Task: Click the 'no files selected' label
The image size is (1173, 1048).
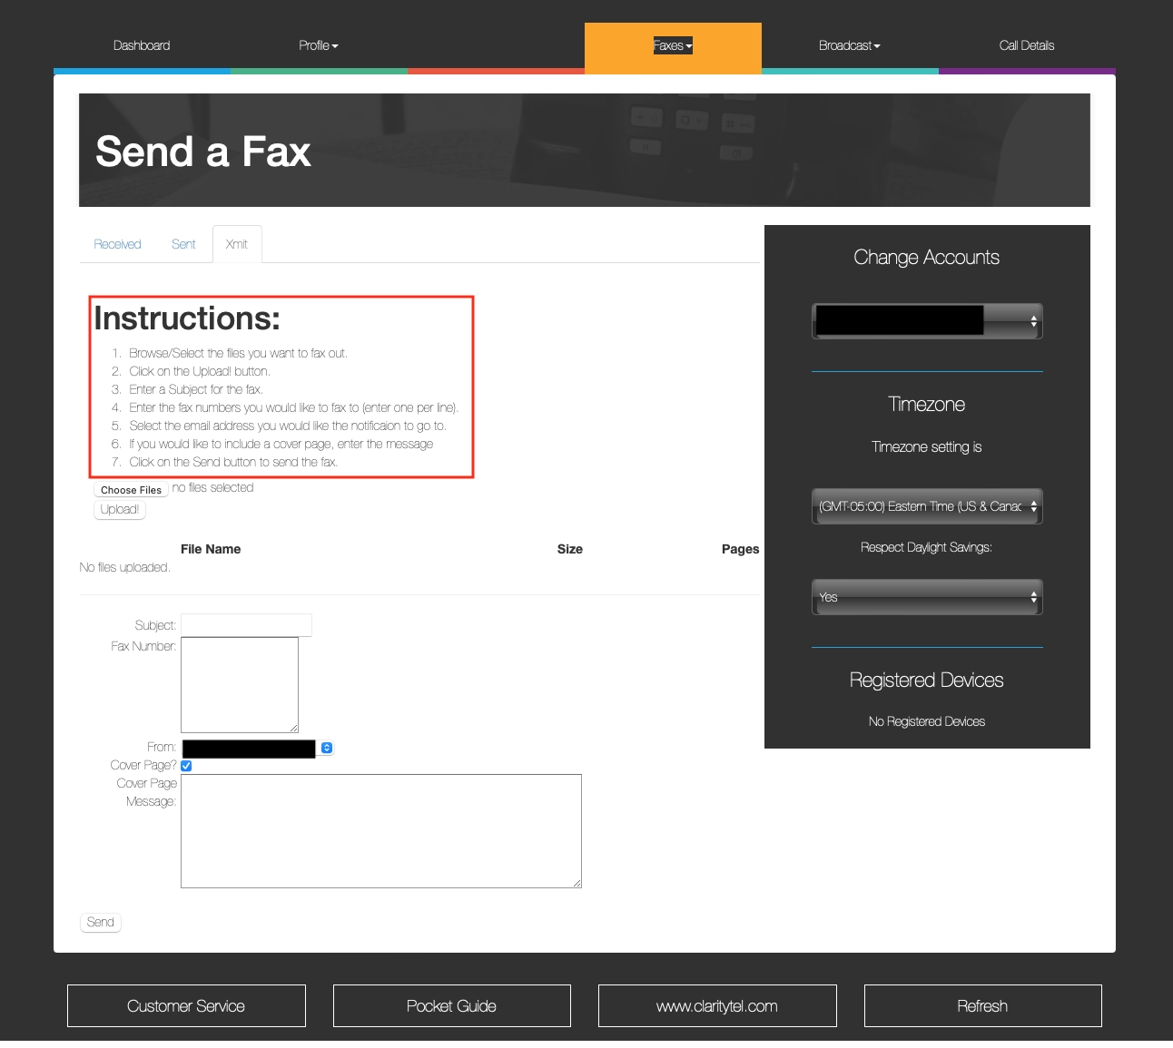Action: (x=213, y=487)
